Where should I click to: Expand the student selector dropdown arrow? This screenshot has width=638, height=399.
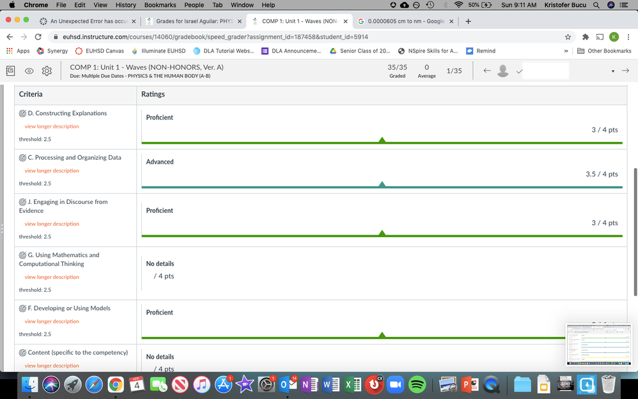(x=612, y=71)
